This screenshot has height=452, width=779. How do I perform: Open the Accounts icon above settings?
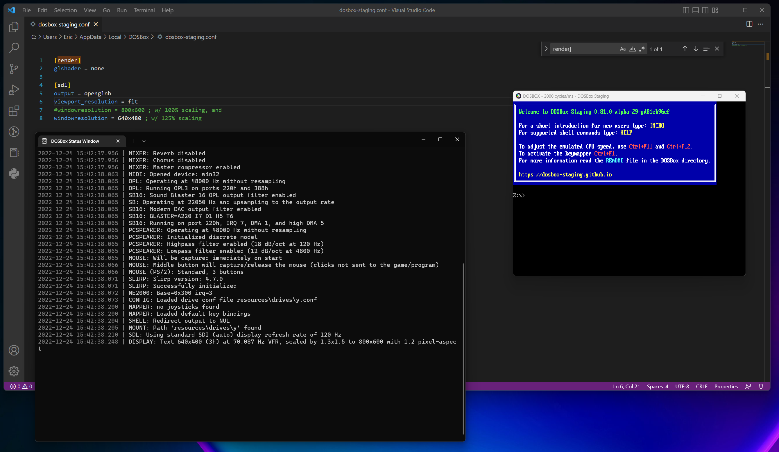(x=14, y=350)
